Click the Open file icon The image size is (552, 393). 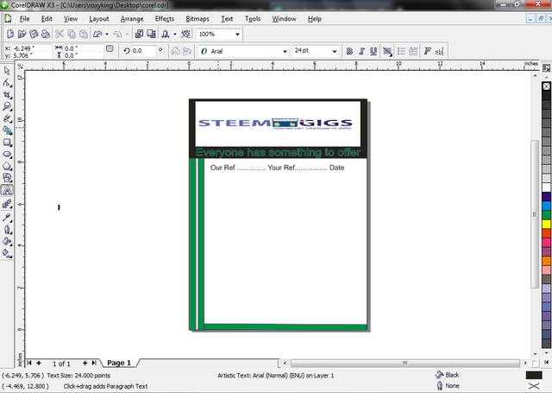coord(22,34)
